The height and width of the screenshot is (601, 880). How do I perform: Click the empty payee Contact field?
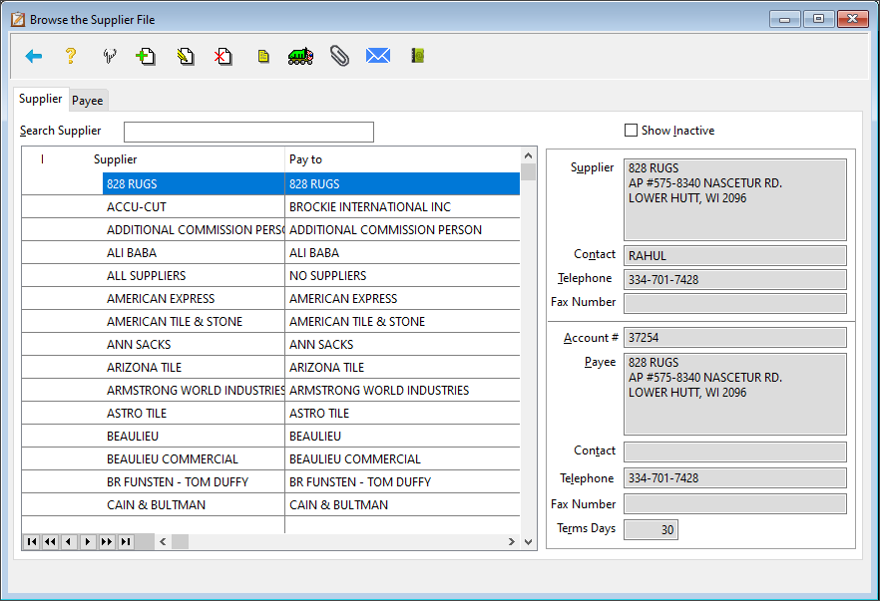tap(735, 451)
